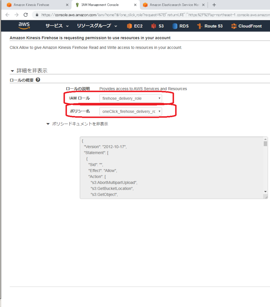270x307 pixels.
Task: Click inside the policy document text area
Action: 174,168
